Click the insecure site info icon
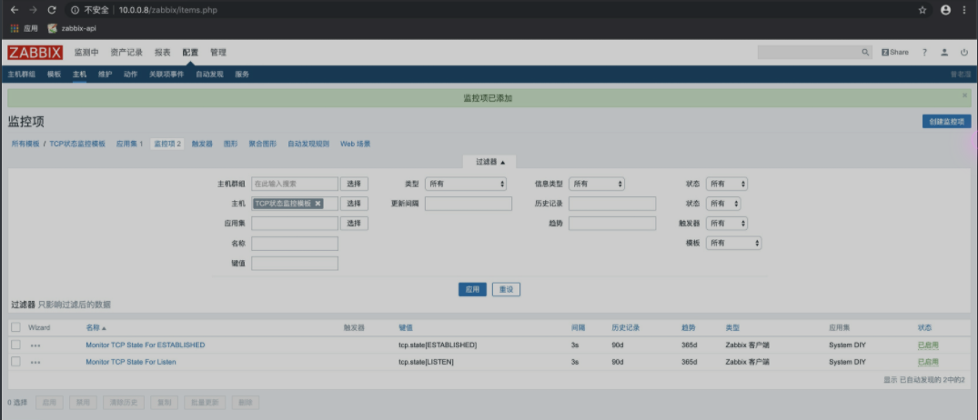This screenshot has width=978, height=420. point(75,10)
